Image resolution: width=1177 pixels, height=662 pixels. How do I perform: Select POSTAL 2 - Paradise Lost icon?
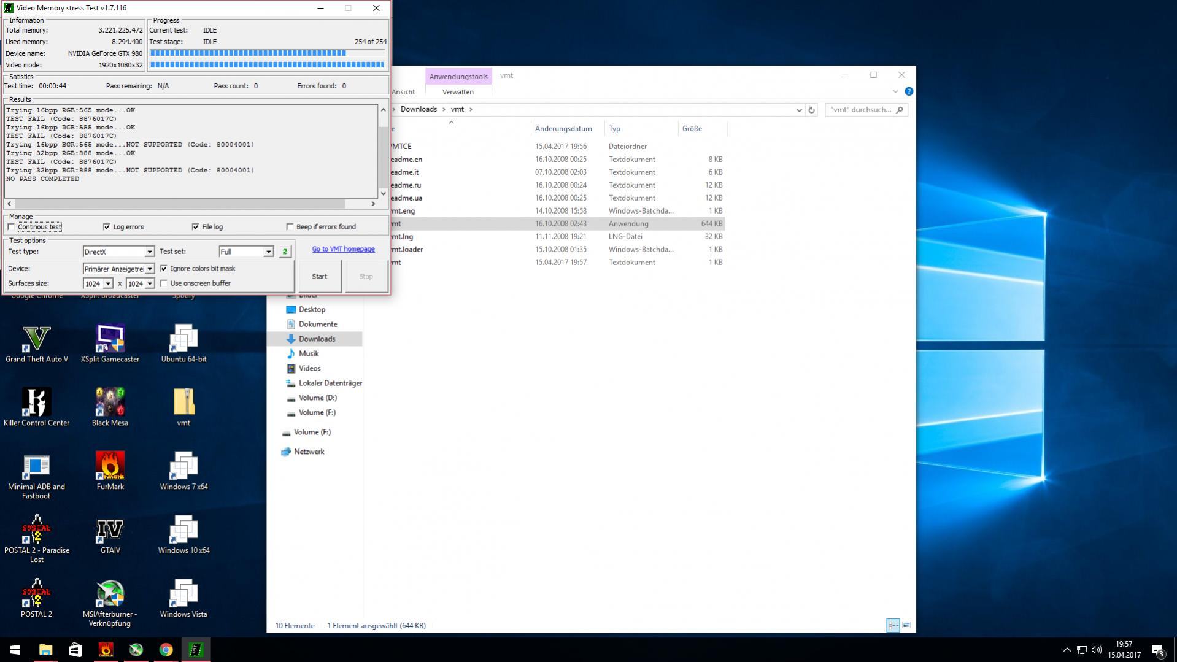(36, 540)
